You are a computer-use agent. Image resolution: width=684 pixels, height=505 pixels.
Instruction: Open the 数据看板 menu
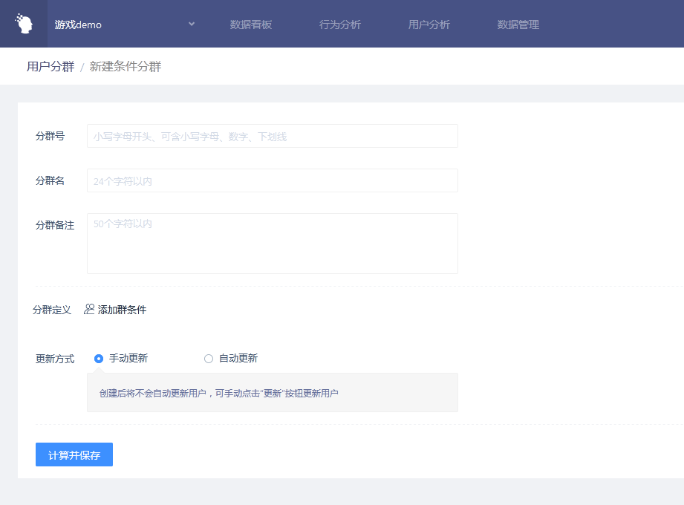point(251,25)
